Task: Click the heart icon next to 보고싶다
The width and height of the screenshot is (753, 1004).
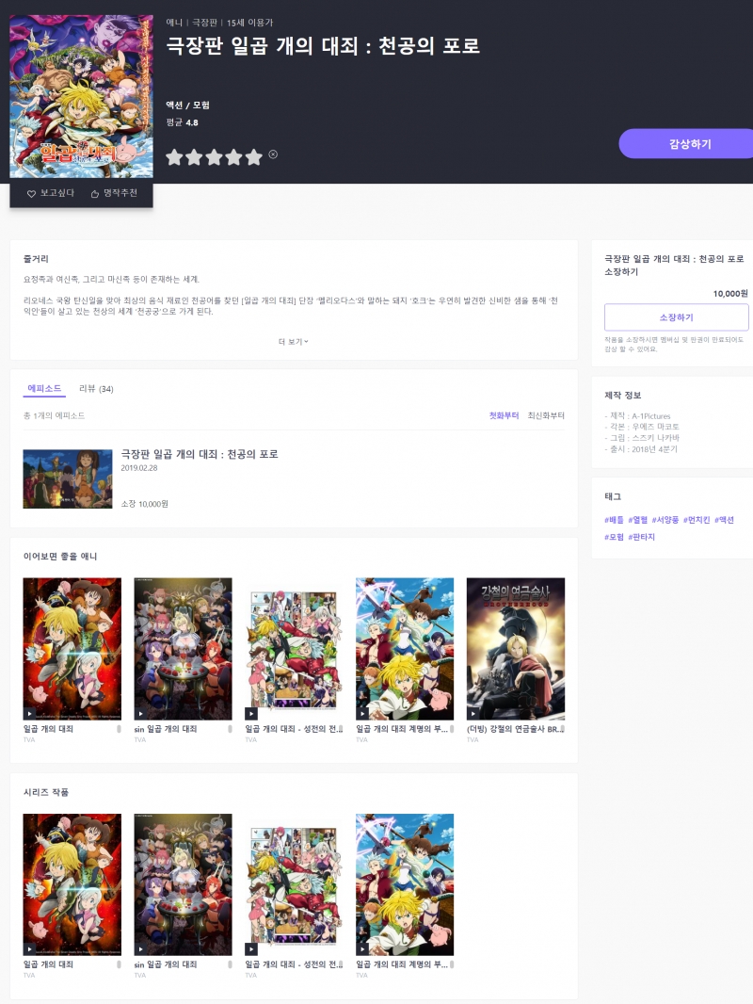Action: pos(31,194)
